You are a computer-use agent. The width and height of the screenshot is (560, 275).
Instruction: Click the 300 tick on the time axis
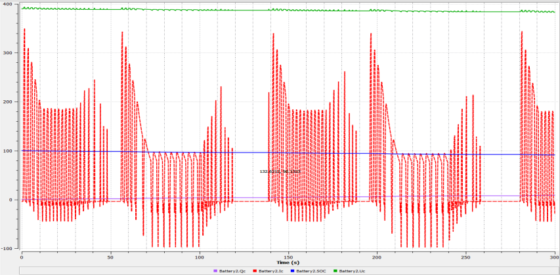point(553,257)
